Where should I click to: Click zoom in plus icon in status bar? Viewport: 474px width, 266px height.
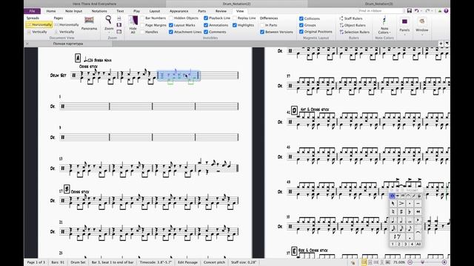[444, 262]
